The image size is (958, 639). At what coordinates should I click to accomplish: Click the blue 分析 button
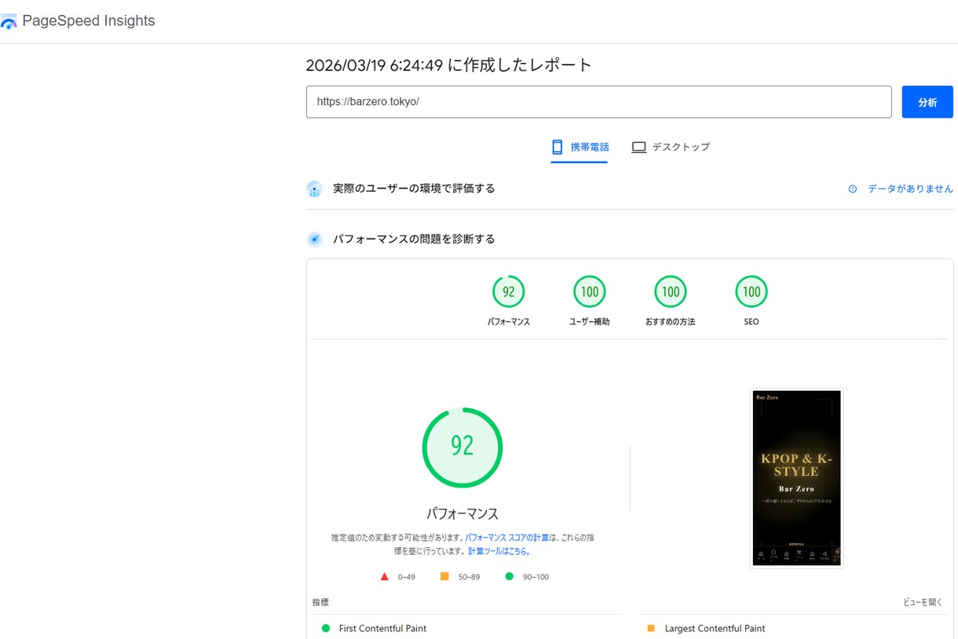[927, 102]
